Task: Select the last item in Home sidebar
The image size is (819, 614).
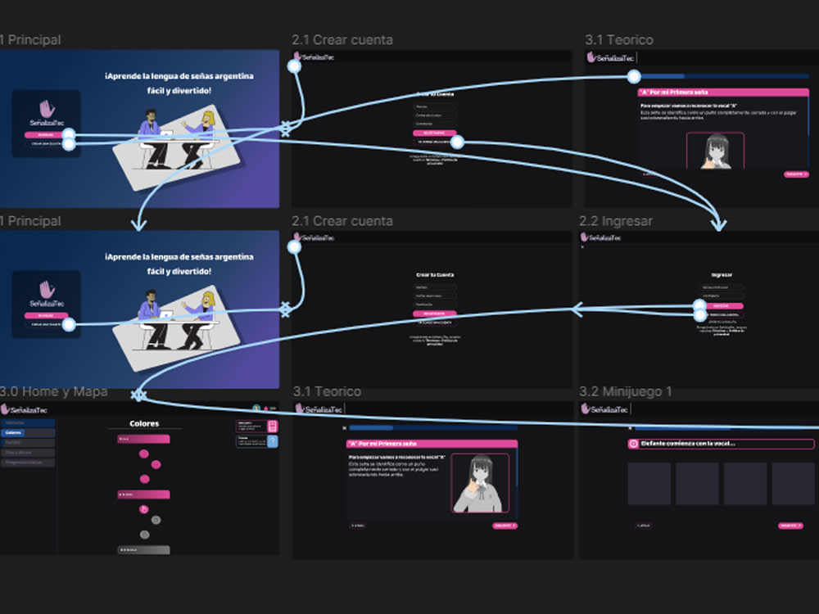Action: coord(28,463)
